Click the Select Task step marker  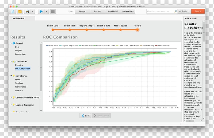pyautogui.click(x=70, y=30)
